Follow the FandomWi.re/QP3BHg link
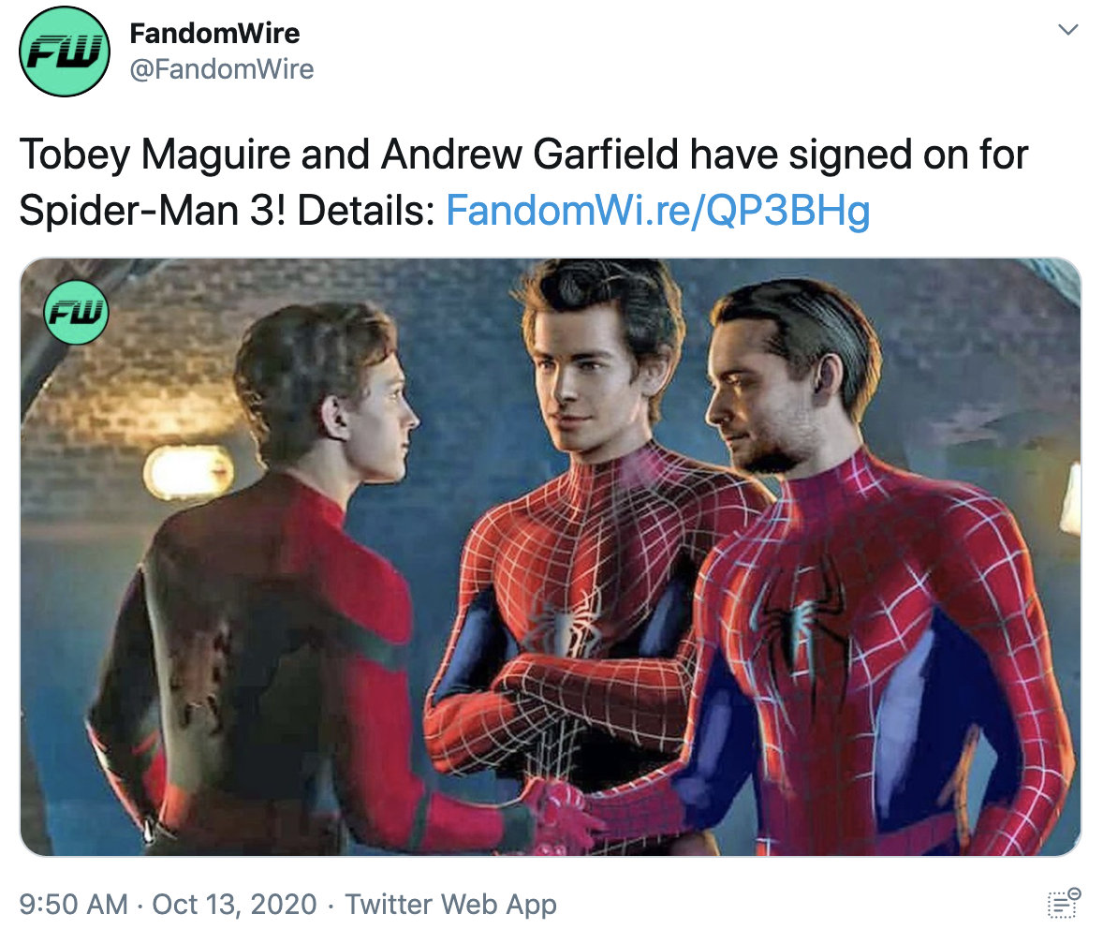This screenshot has width=1103, height=929. pyautogui.click(x=657, y=210)
